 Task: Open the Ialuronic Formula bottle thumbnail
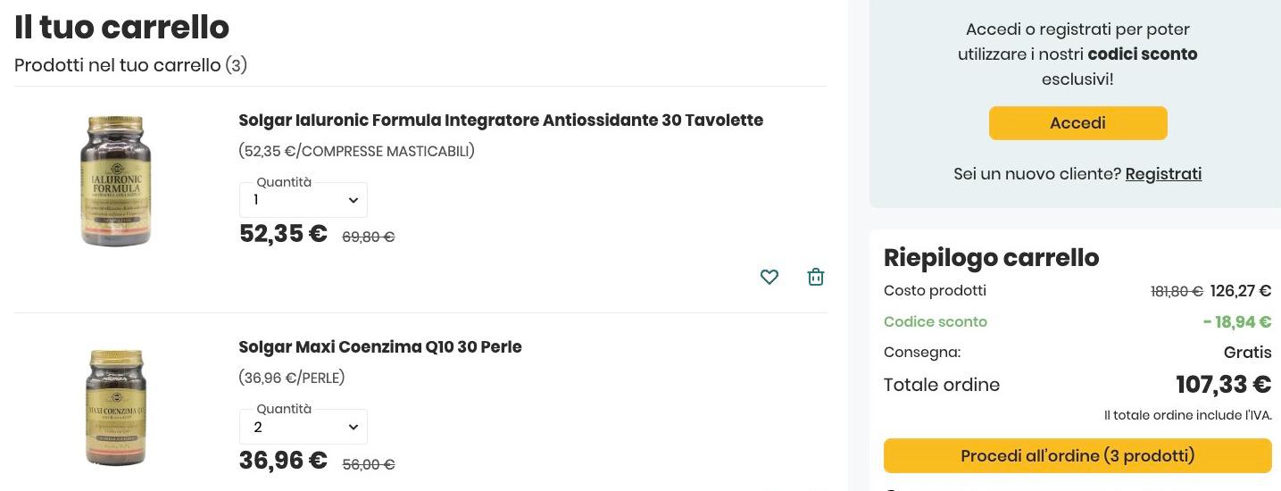pyautogui.click(x=116, y=180)
